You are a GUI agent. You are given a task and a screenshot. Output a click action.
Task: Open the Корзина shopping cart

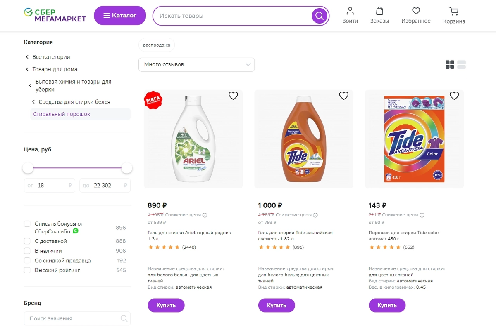coord(454,16)
